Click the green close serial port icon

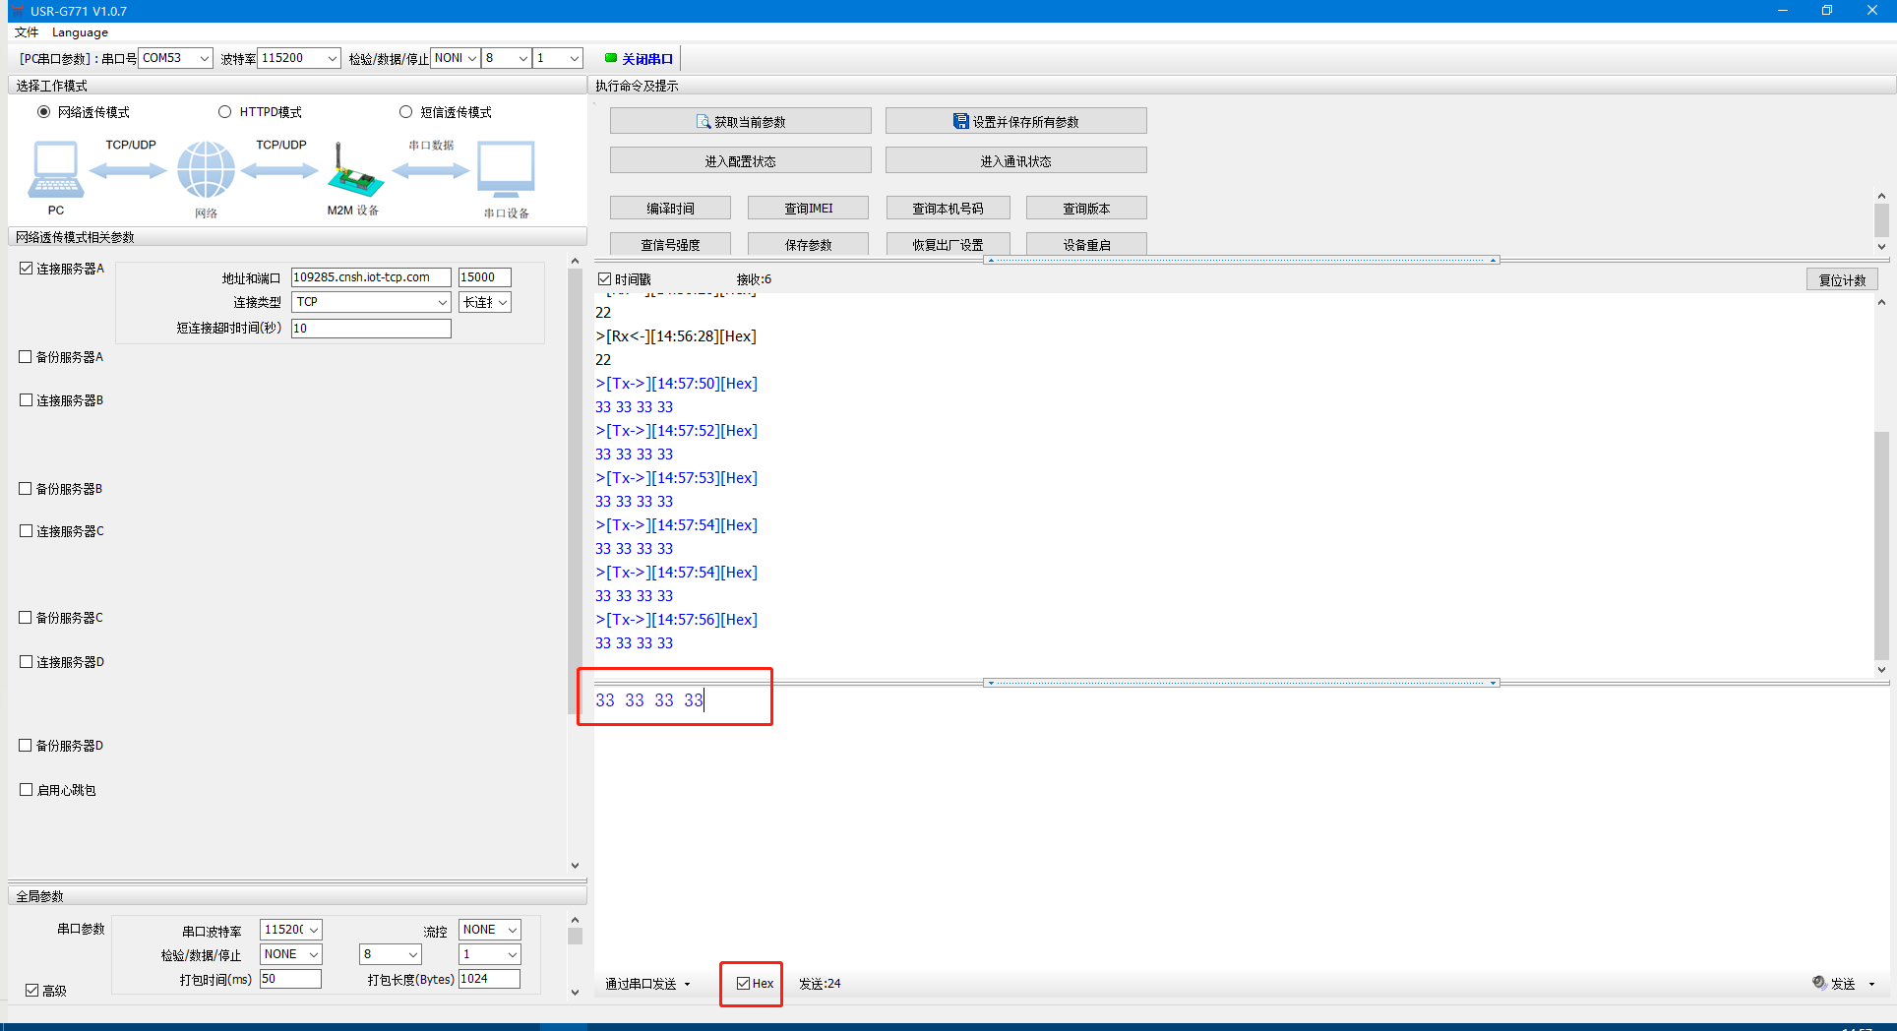pos(611,58)
